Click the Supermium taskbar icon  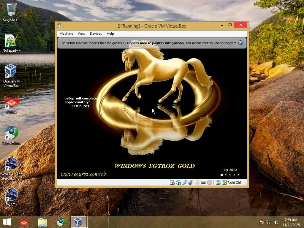point(61,222)
